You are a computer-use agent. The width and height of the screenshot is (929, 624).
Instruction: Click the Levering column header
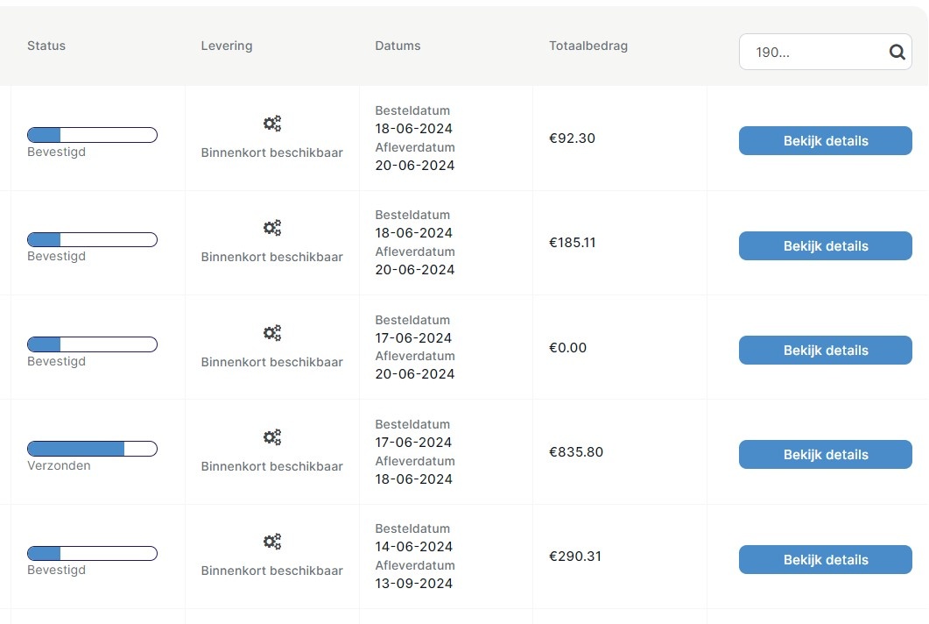coord(227,46)
